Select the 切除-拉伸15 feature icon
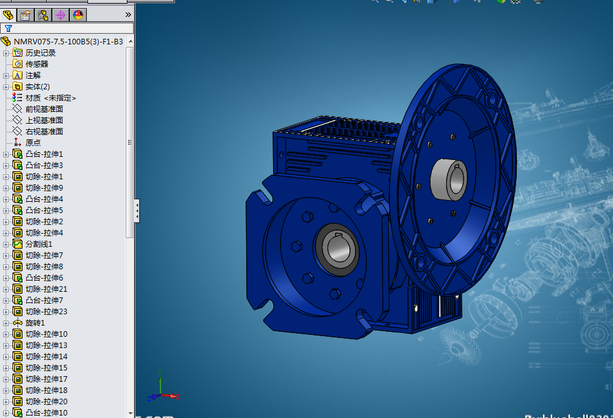 (17, 367)
